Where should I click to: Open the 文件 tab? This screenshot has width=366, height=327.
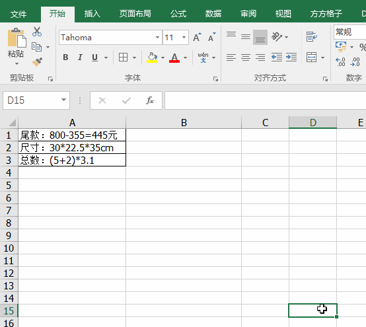[18, 14]
